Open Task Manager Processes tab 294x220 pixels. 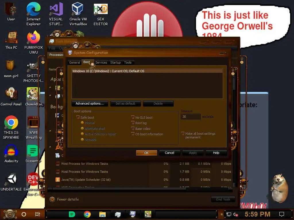pyautogui.click(x=56, y=55)
